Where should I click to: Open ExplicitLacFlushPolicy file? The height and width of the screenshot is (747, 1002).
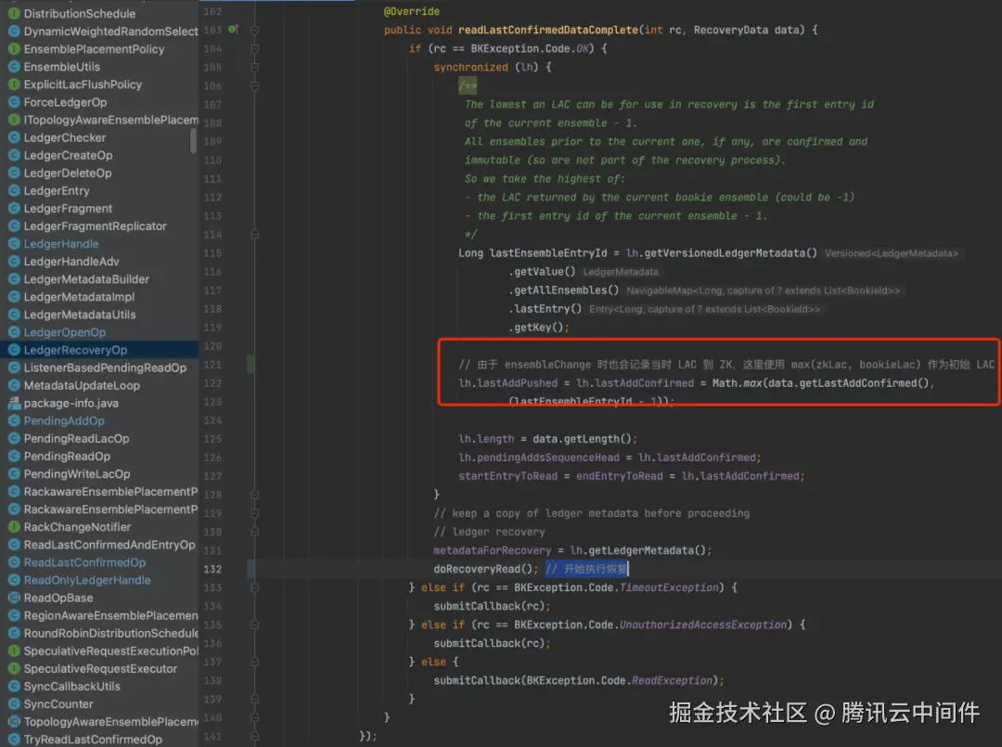pos(83,84)
